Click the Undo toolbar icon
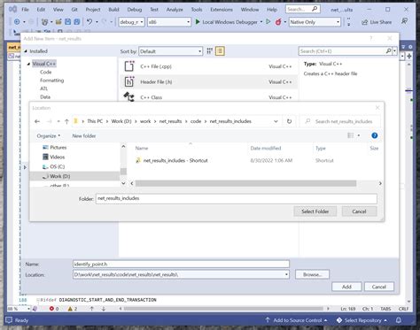420x330 pixels. click(89, 21)
